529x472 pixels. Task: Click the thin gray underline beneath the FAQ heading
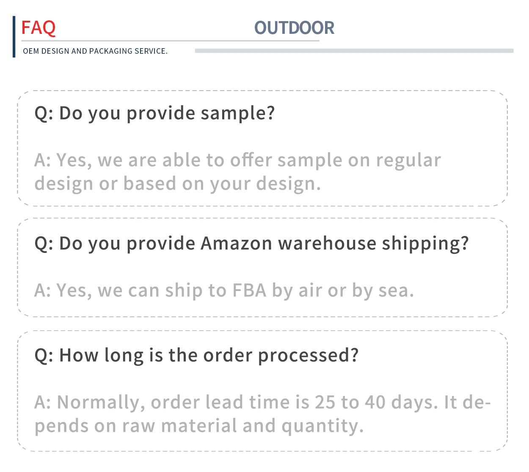coord(169,41)
